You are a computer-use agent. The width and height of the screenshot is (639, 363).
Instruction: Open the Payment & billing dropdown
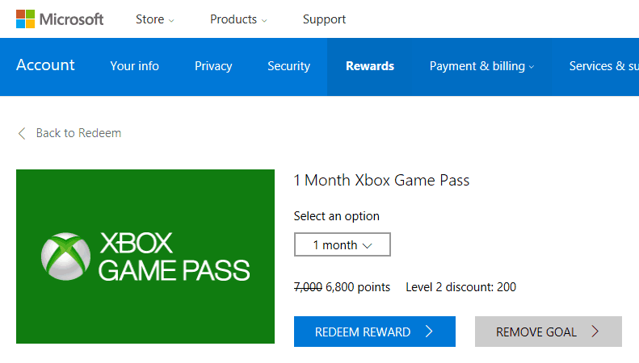coord(481,66)
